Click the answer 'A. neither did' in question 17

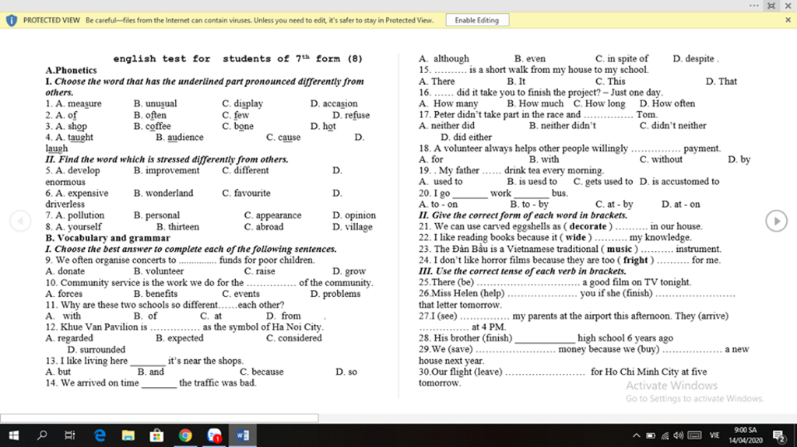click(x=446, y=126)
